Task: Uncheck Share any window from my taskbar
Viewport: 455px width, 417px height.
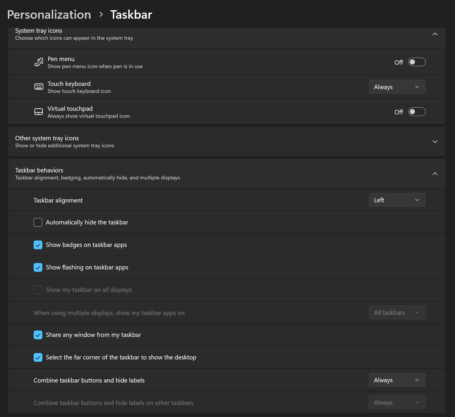Action: [38, 335]
